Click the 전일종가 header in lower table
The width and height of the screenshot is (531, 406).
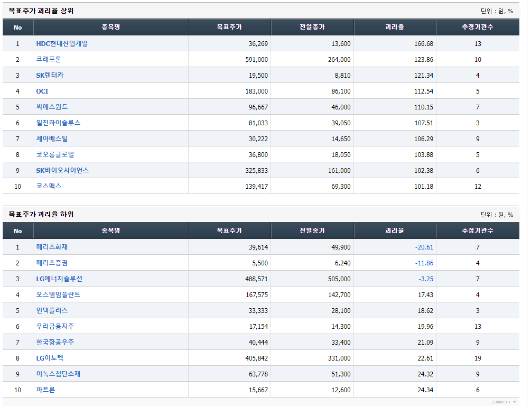tap(312, 230)
